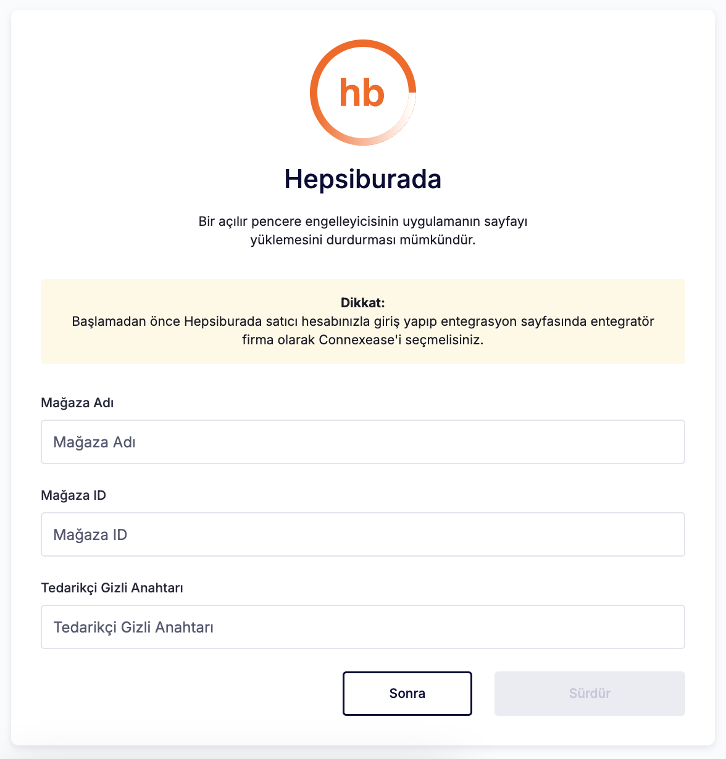Screen dimensions: 726x759
Task: Click the yellow Connexease warning message text
Action: tap(363, 331)
